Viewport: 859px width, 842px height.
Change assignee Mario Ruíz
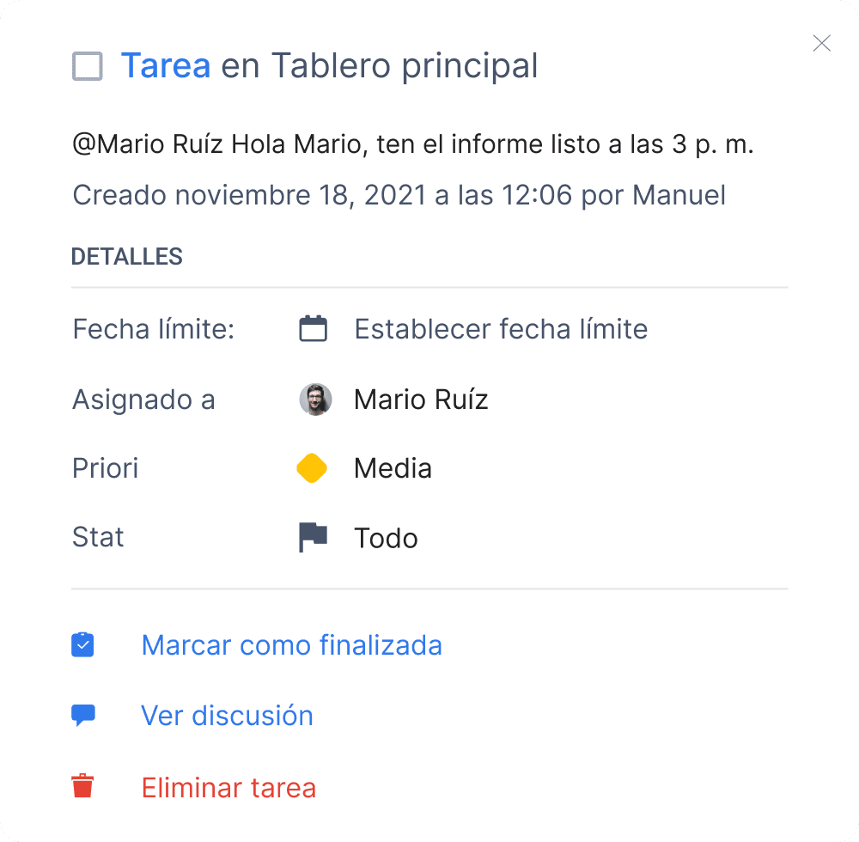[421, 400]
